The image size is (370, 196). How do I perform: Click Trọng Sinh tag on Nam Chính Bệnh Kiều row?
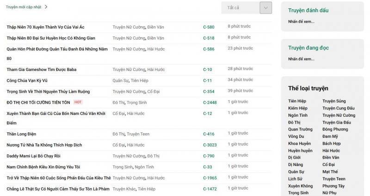(x=123, y=167)
